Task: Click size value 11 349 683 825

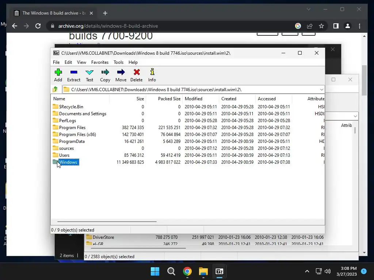Action: pos(130,162)
